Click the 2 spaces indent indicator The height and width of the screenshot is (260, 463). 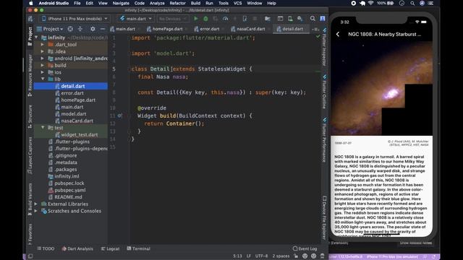point(281,256)
